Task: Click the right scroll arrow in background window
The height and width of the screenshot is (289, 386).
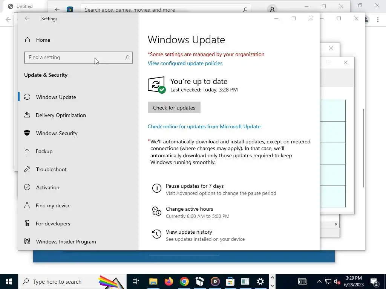Action: [x=335, y=224]
